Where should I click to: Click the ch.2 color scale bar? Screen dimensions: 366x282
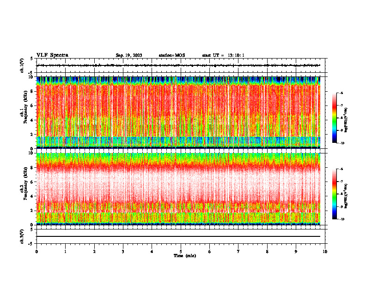click(x=334, y=194)
